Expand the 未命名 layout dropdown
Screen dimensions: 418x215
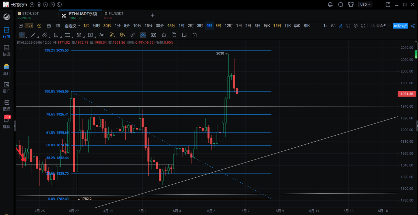pyautogui.click(x=381, y=26)
